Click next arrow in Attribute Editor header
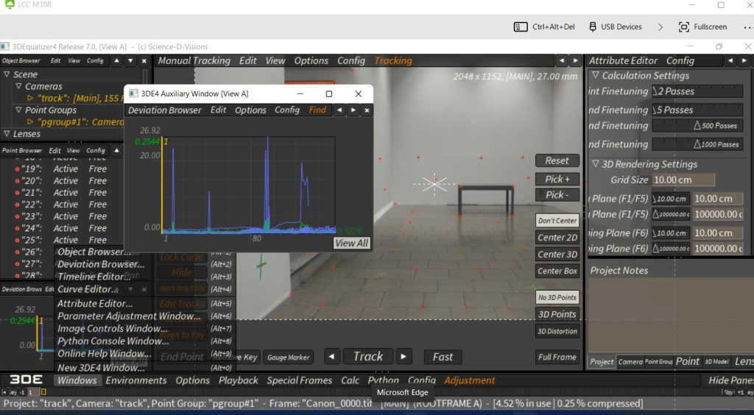The image size is (754, 415). [744, 60]
